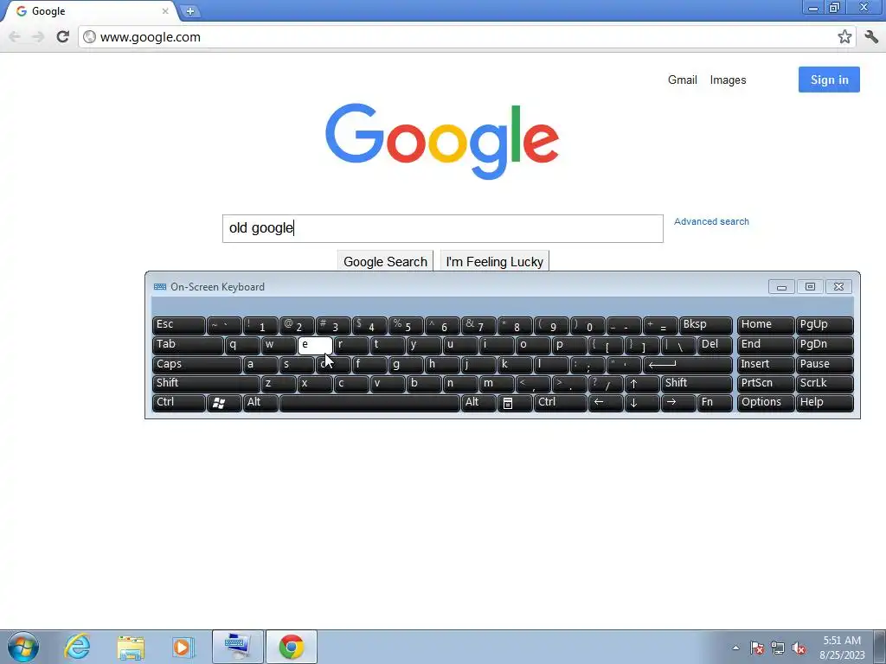
Task: Click the On-Screen Keyboard title bar text
Action: pyautogui.click(x=217, y=287)
